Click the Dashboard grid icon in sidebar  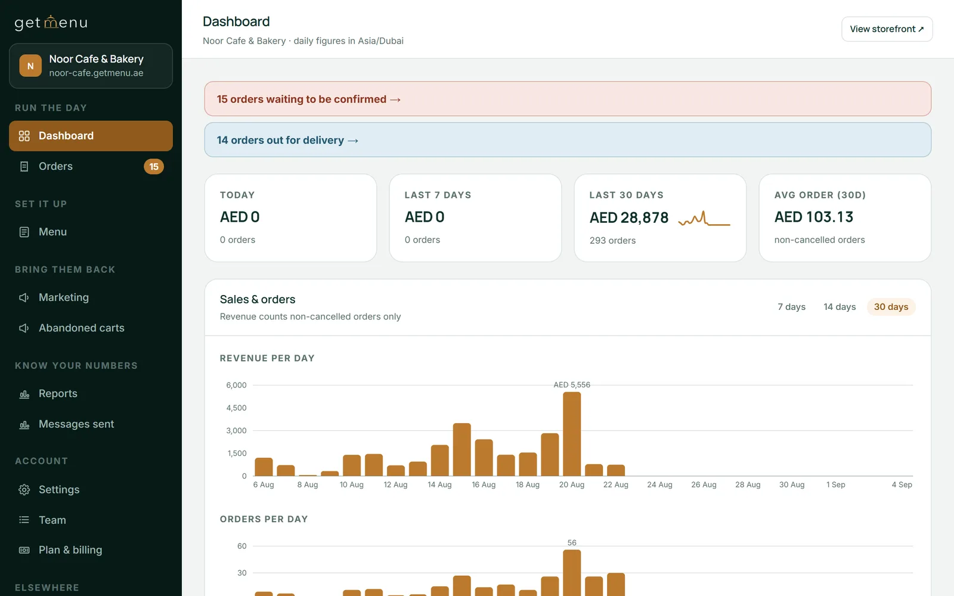24,136
